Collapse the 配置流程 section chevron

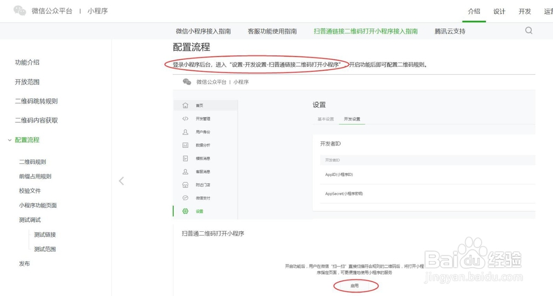click(9, 140)
